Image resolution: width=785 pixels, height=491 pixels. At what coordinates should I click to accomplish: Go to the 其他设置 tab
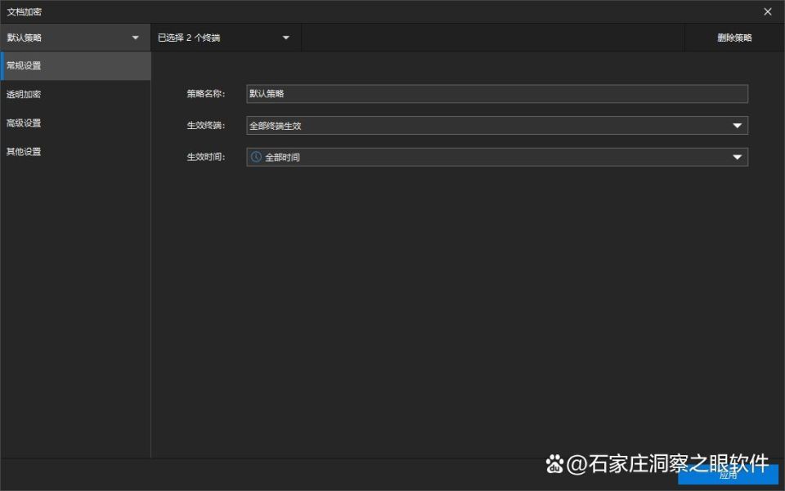point(75,151)
